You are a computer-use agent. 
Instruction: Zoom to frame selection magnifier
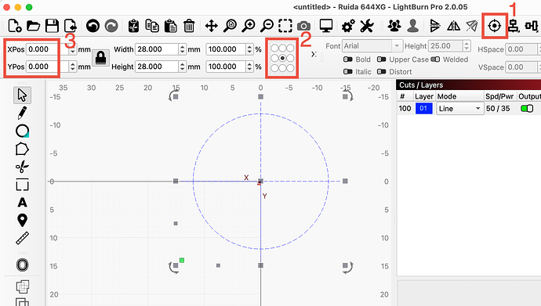point(230,26)
